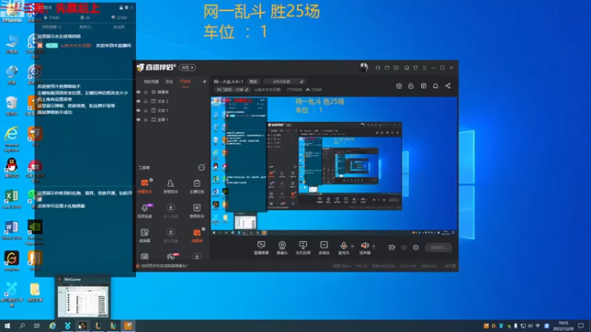The width and height of the screenshot is (591, 332).
Task: Hide the 弹幕秀 source layer
Action: 138,91
